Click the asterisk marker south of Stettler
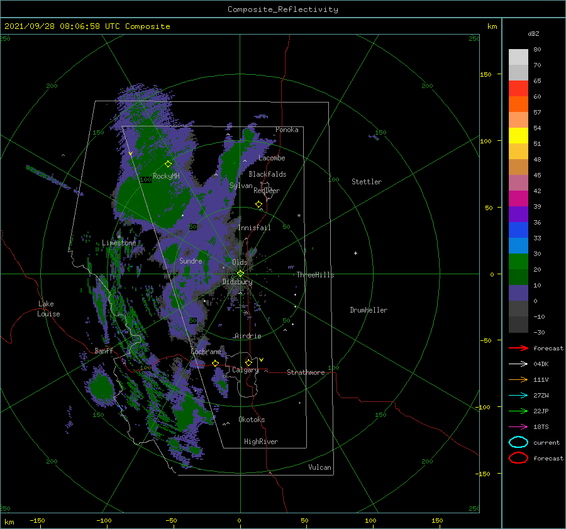The image size is (566, 529). click(299, 216)
